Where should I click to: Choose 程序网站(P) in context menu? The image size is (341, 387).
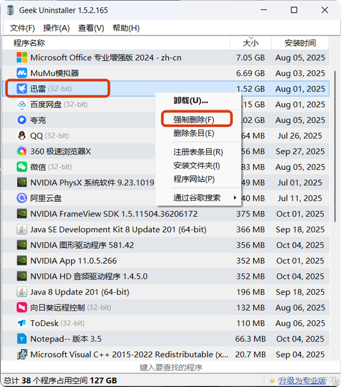(198, 179)
